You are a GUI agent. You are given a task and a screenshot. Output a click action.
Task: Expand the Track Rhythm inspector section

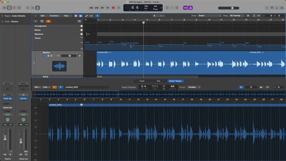click(x=2, y=21)
